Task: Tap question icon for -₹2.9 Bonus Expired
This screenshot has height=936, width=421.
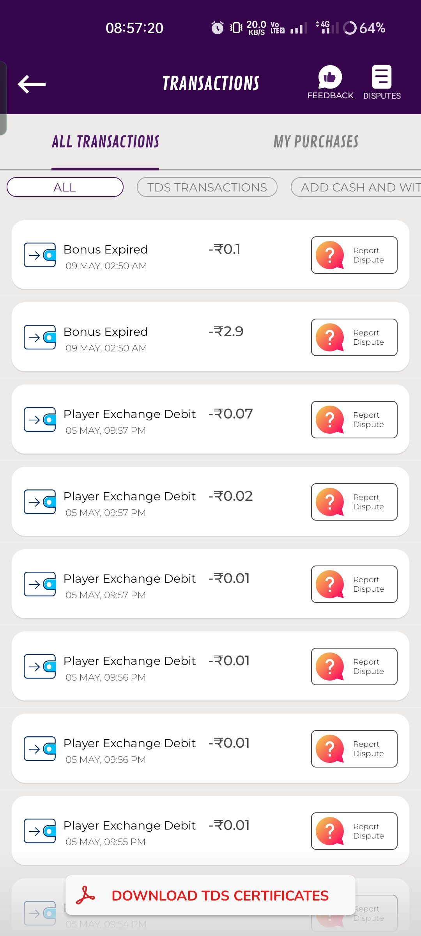Action: [330, 337]
